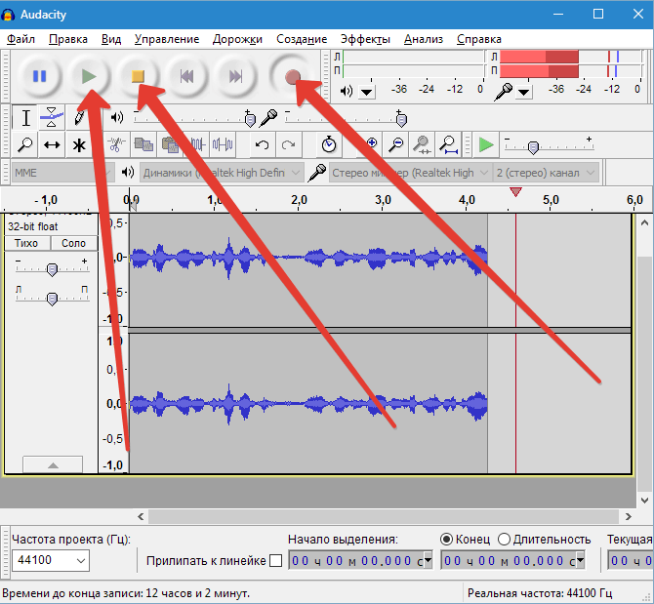Open the MME audio host dropdown
The height and width of the screenshot is (604, 654).
click(62, 173)
